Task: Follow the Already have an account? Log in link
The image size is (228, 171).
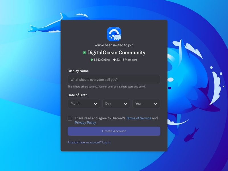Action: click(89, 142)
